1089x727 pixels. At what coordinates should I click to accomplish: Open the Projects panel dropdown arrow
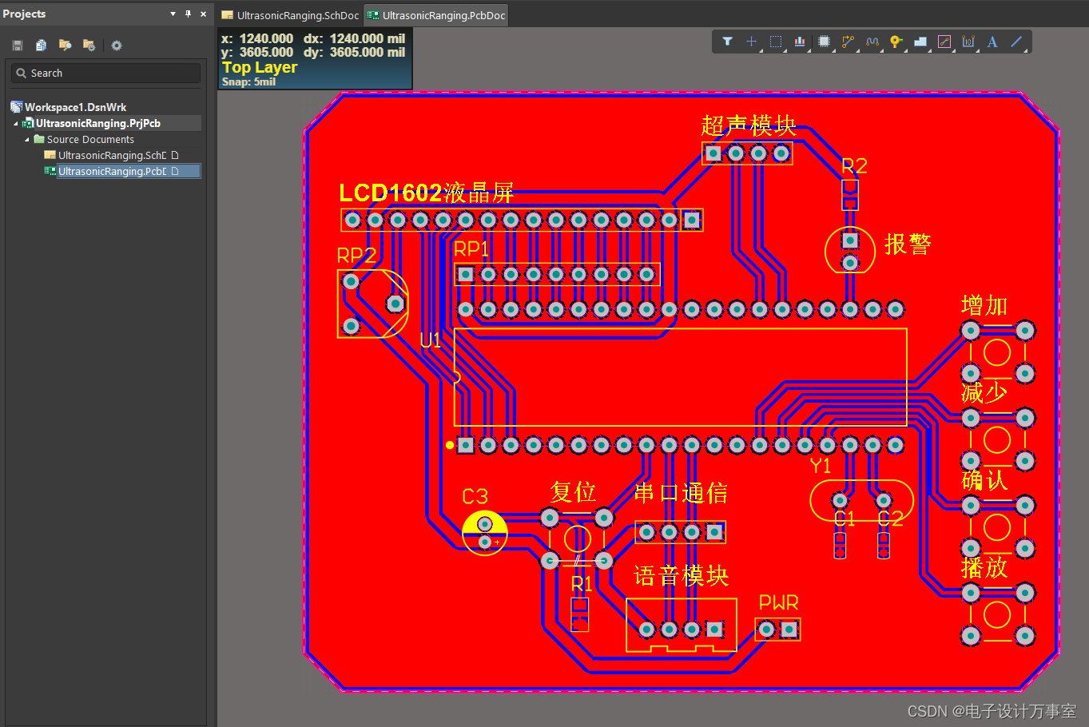pos(173,14)
